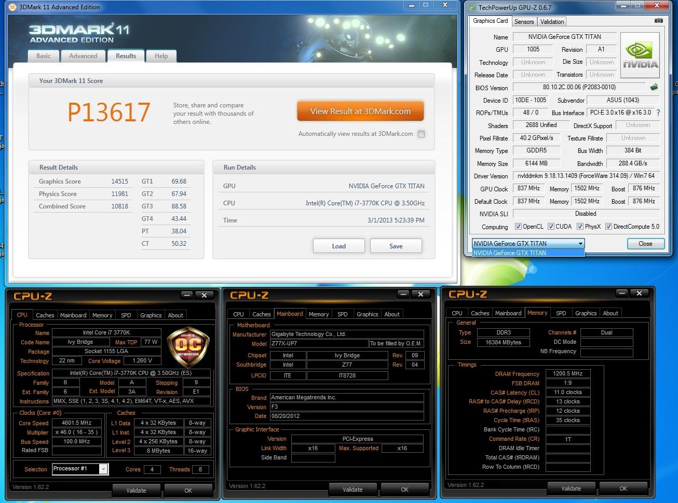
Task: Click Validate in the right CPU-Z window
Action: pyautogui.click(x=571, y=488)
